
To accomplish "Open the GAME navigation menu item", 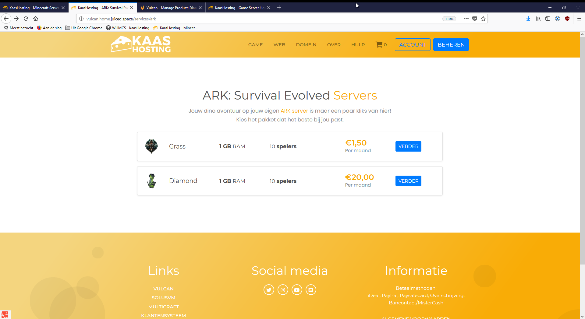I will click(x=255, y=45).
